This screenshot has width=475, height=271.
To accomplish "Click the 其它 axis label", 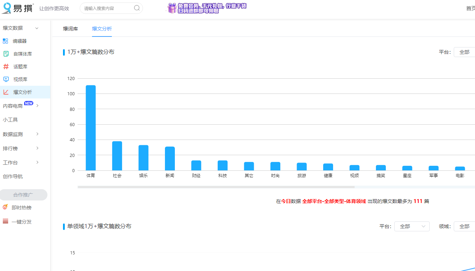I will pos(249,176).
